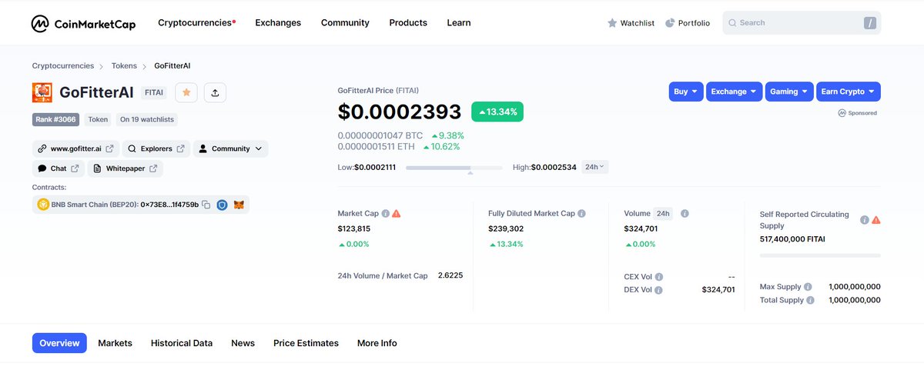Add token to MetaMask via fox icon
The image size is (924, 370).
pyautogui.click(x=239, y=205)
